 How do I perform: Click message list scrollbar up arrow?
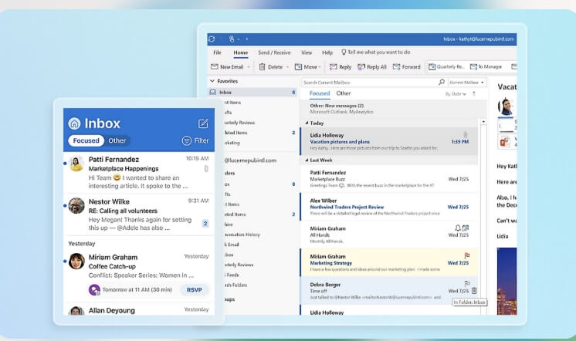pos(483,121)
